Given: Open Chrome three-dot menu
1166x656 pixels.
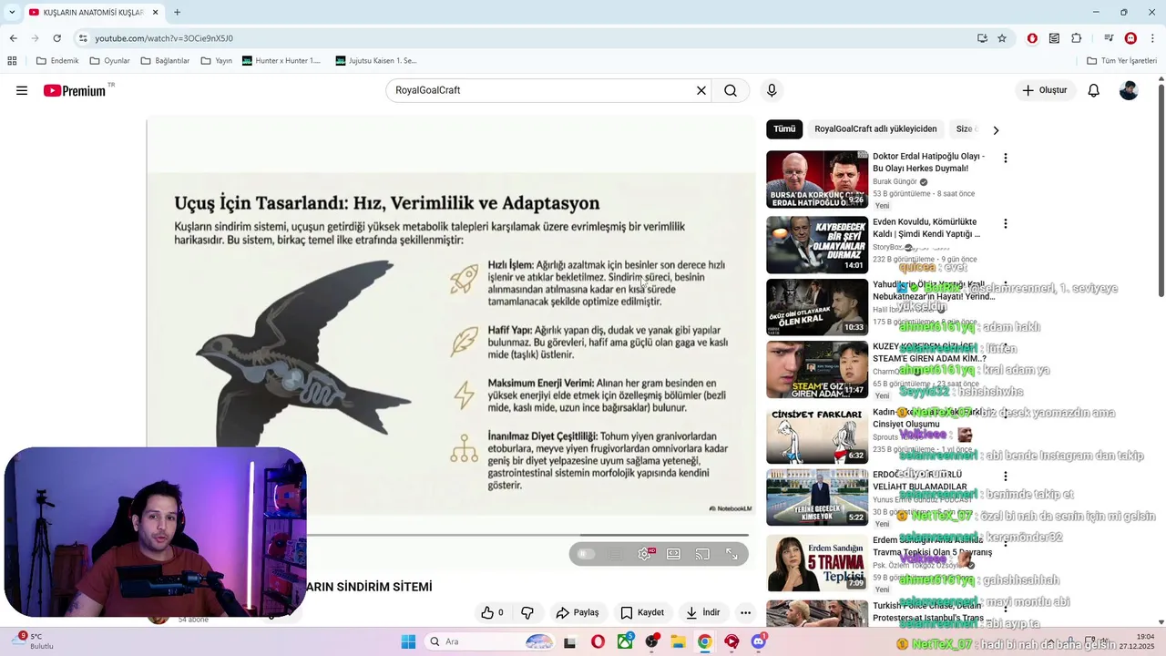Looking at the screenshot, I should (x=1152, y=38).
